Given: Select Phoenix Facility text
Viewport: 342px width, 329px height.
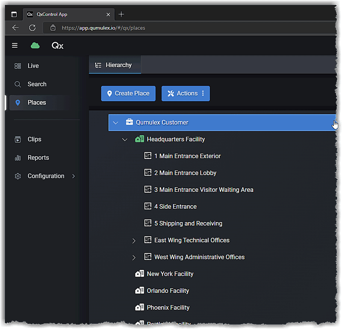Looking at the screenshot, I should pos(168,307).
